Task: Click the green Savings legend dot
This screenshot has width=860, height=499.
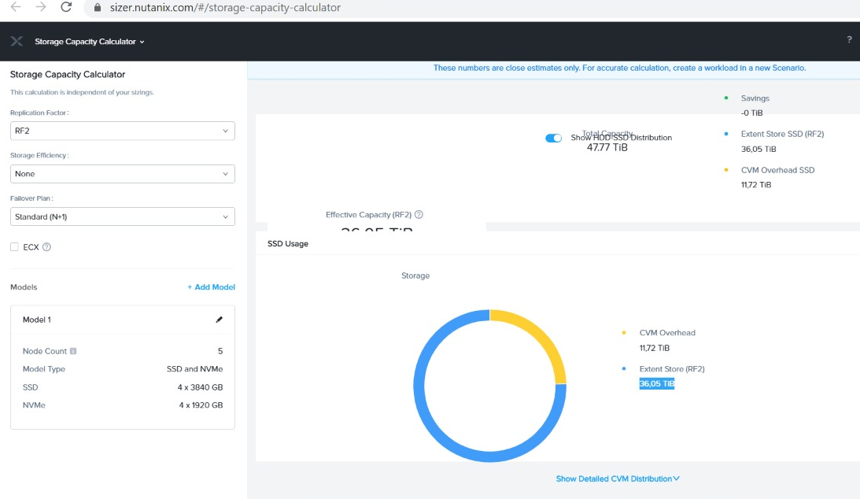Action: (726, 98)
